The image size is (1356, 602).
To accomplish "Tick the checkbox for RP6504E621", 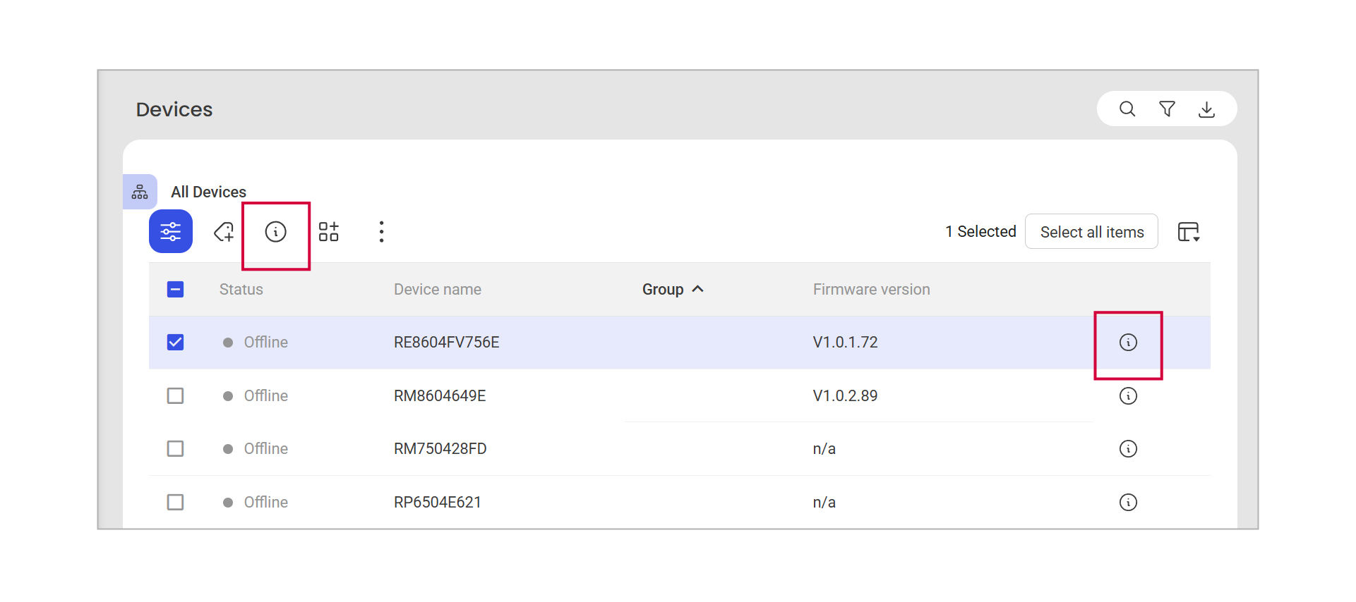I will coord(175,503).
